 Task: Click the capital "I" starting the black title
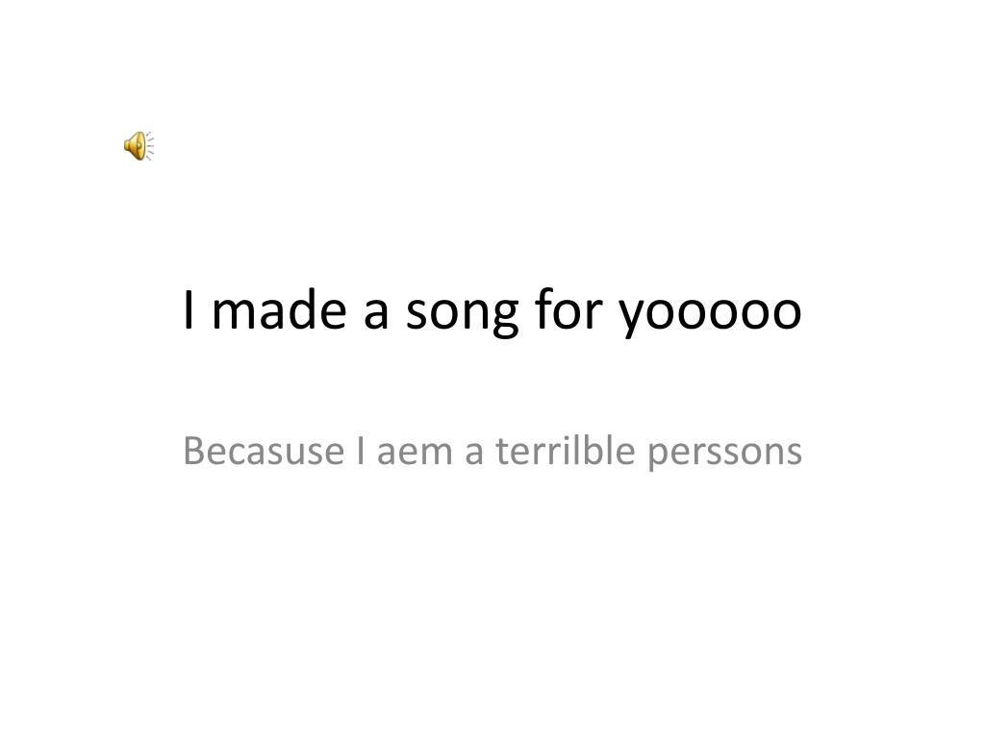[x=189, y=309]
